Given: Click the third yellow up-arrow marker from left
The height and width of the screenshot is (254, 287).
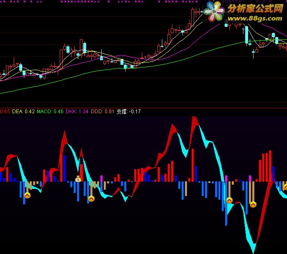Looking at the screenshot, I should coord(229,200).
